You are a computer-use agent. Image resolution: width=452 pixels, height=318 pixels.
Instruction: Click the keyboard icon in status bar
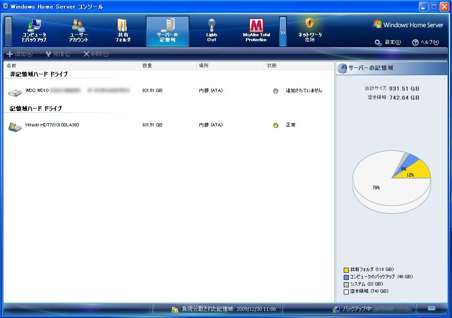[432, 308]
